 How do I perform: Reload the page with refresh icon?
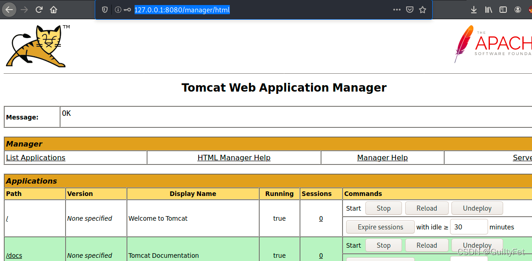[39, 10]
